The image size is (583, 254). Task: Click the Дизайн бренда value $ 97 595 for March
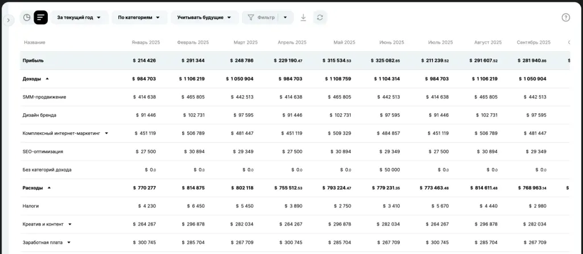(x=244, y=115)
